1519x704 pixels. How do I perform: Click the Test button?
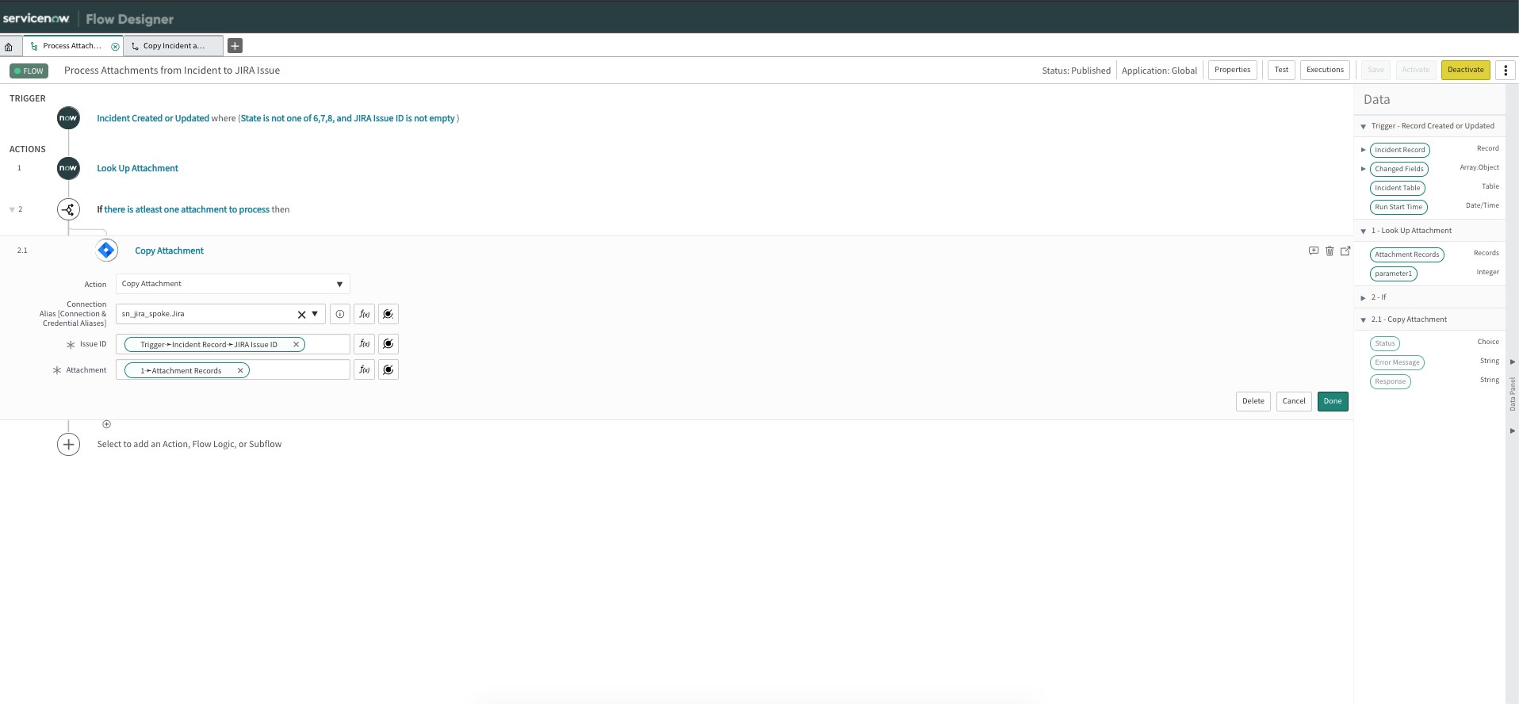click(1281, 70)
